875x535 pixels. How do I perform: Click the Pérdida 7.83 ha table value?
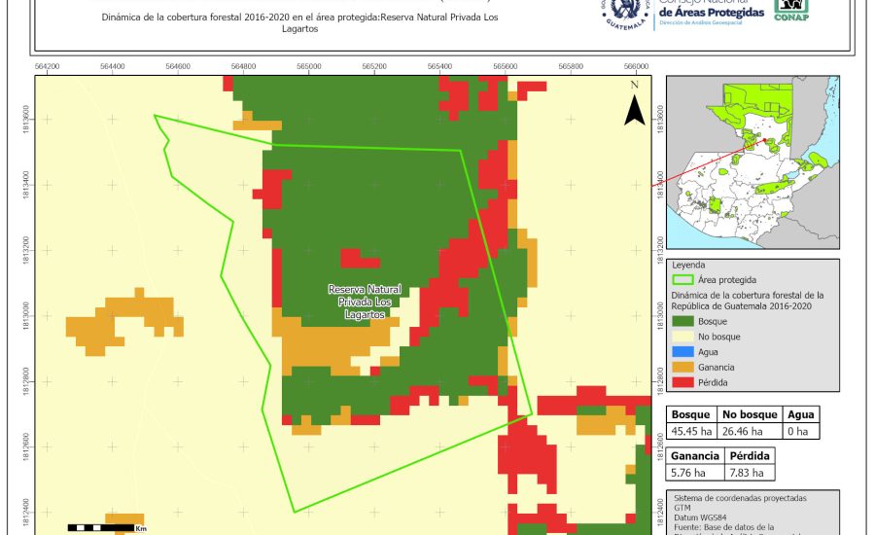pyautogui.click(x=747, y=473)
